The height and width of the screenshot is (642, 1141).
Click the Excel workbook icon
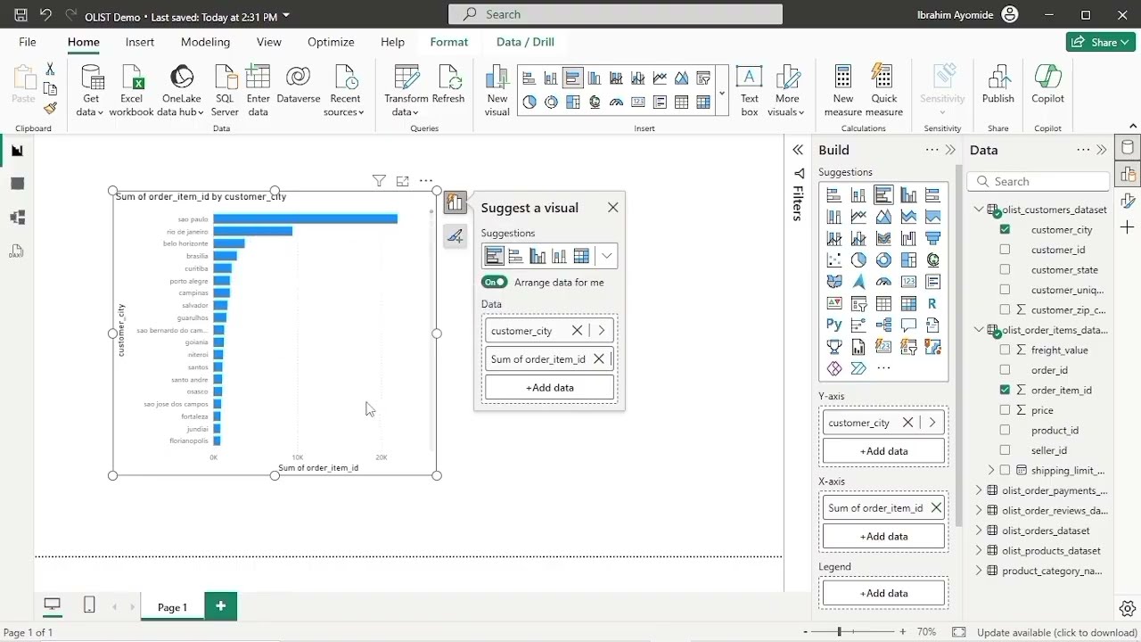pyautogui.click(x=131, y=91)
